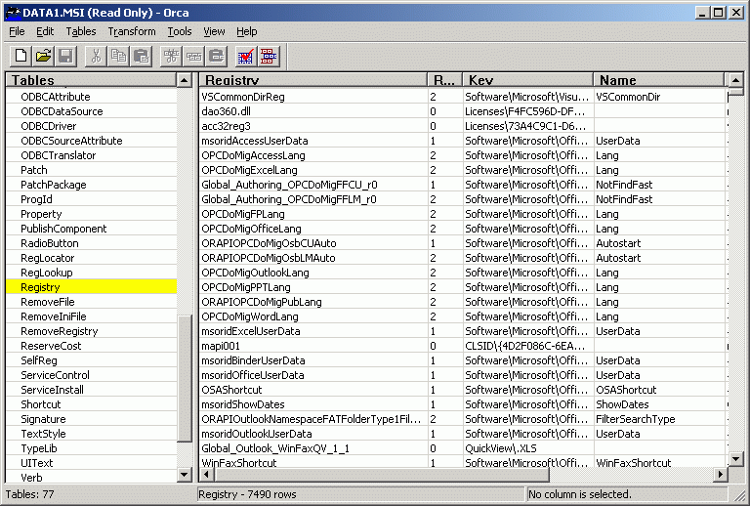Click the Registry column header

312,80
